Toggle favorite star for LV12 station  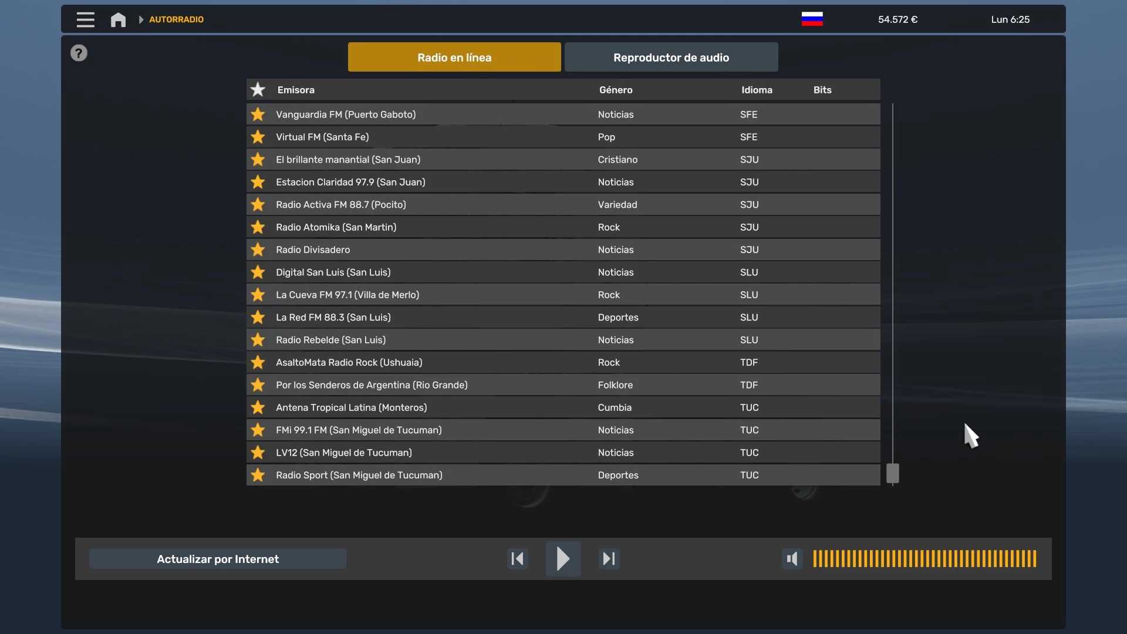[258, 453]
